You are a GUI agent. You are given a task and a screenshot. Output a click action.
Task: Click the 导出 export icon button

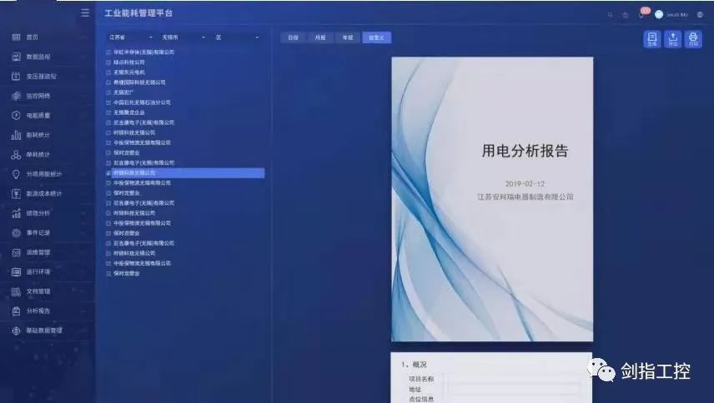coord(672,39)
